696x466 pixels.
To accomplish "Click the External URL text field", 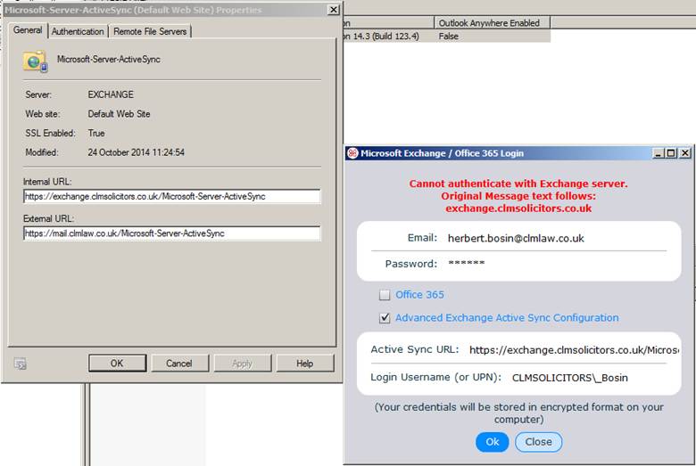I will click(x=172, y=233).
